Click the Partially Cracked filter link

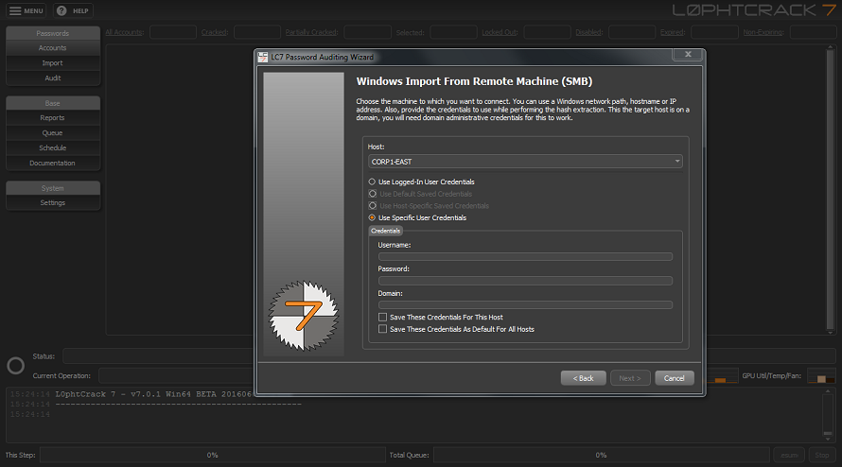311,32
